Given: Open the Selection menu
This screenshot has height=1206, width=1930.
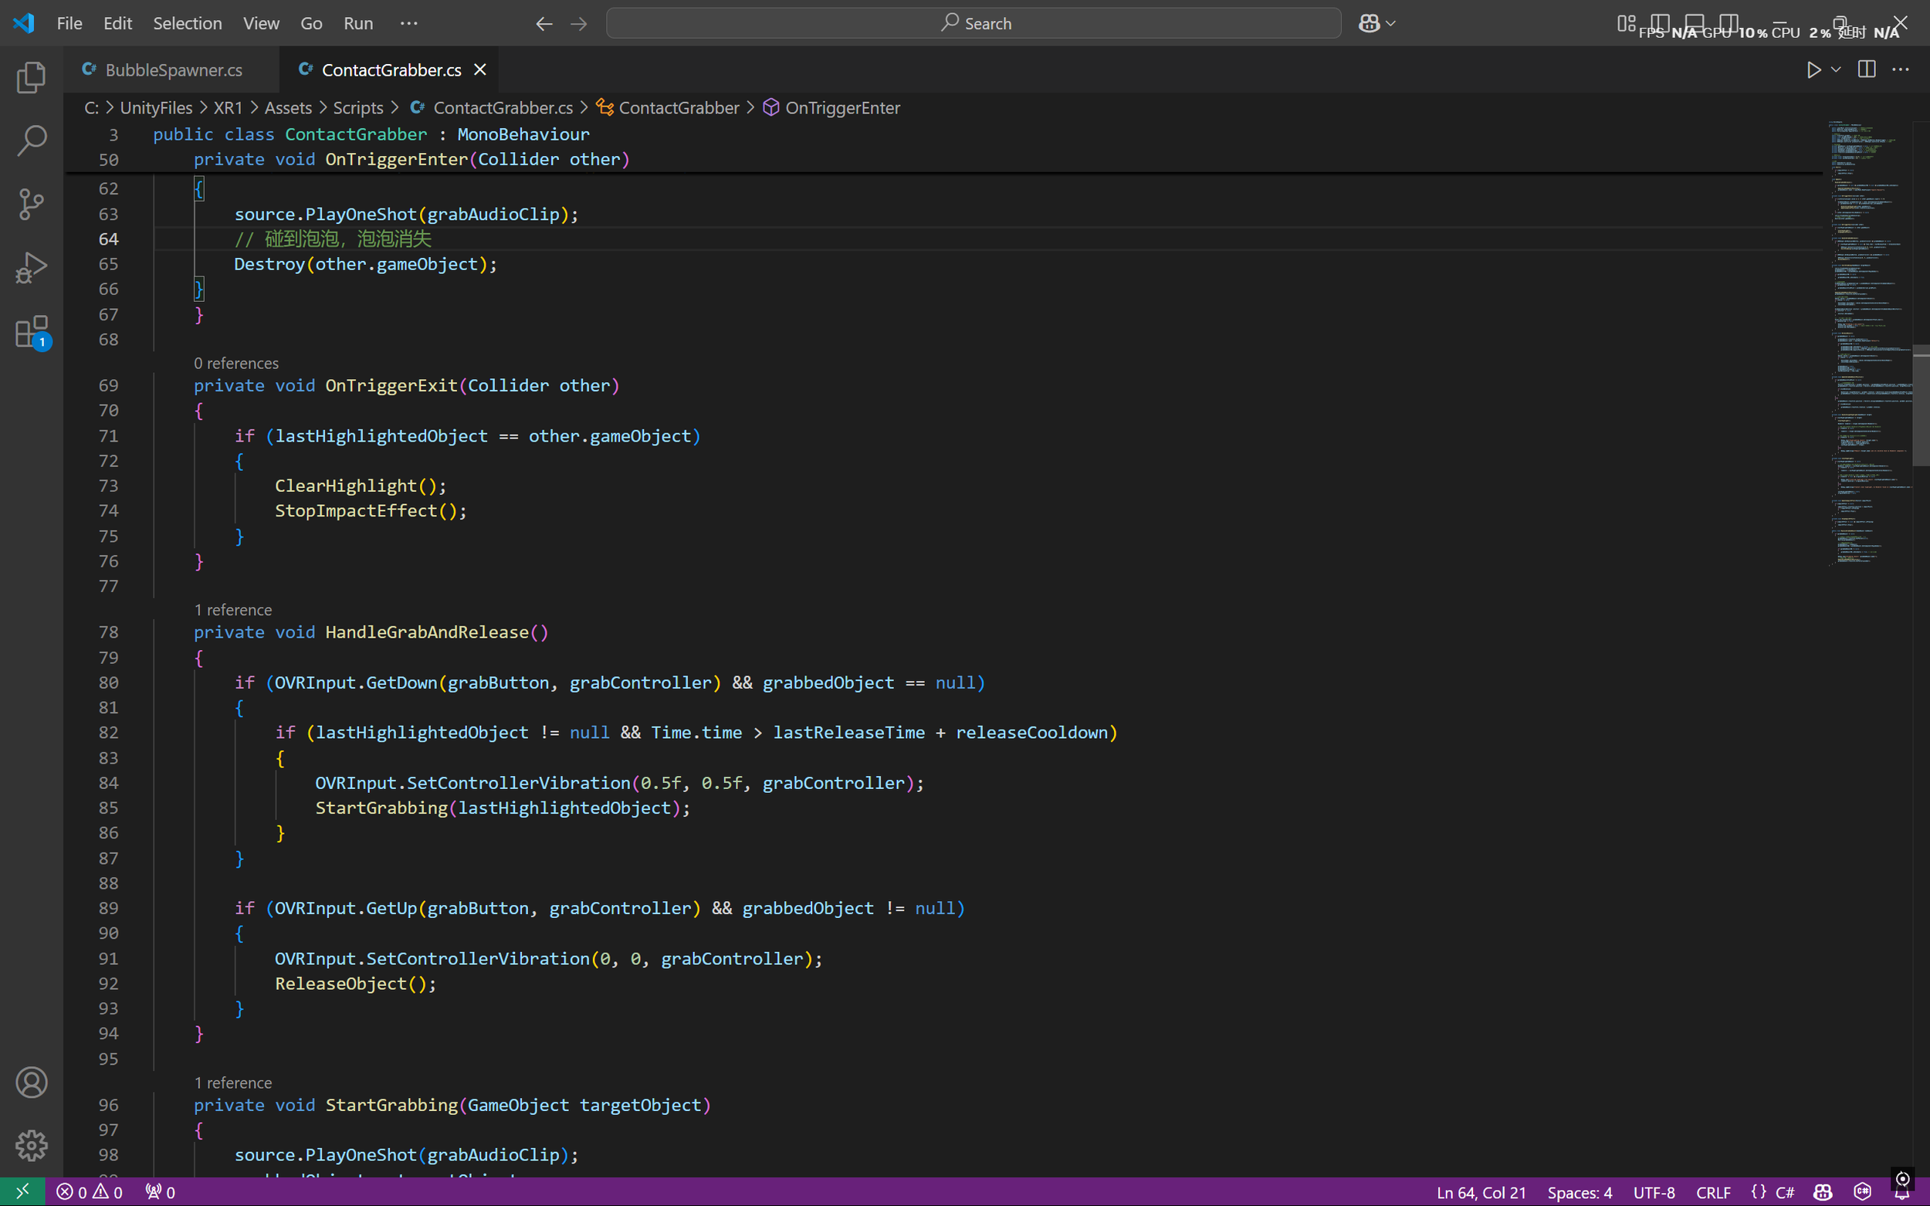Looking at the screenshot, I should pyautogui.click(x=187, y=23).
